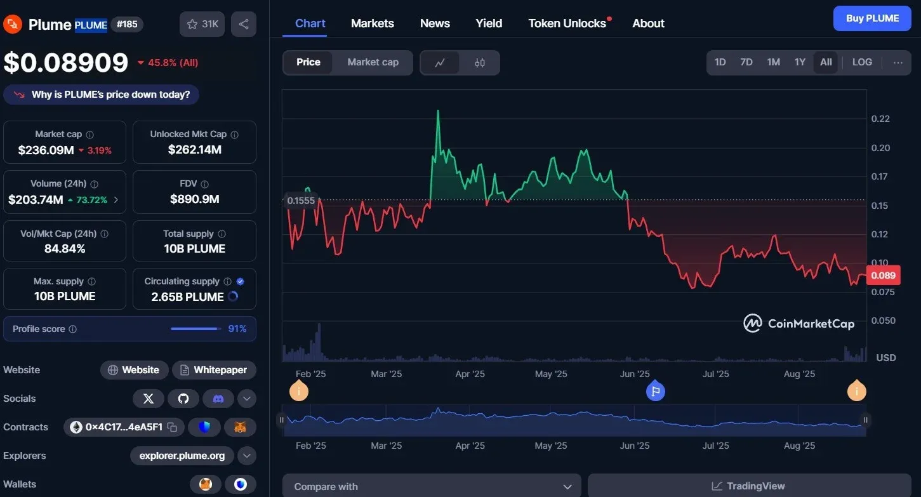Image resolution: width=921 pixels, height=497 pixels.
Task: Select Market cap chart toggle
Action: pyautogui.click(x=373, y=62)
